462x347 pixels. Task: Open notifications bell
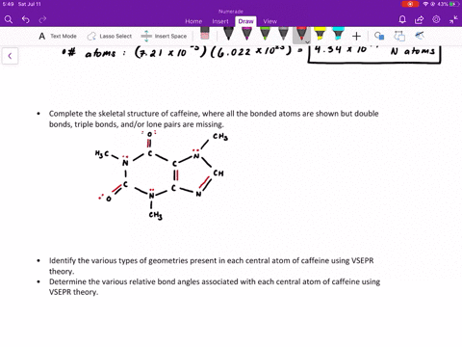pos(402,19)
